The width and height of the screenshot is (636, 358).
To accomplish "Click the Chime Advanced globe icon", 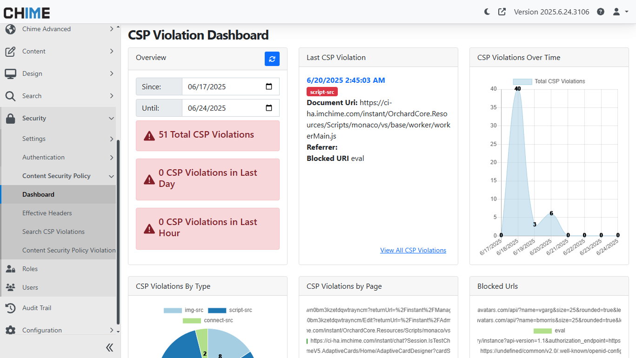I will (x=10, y=29).
